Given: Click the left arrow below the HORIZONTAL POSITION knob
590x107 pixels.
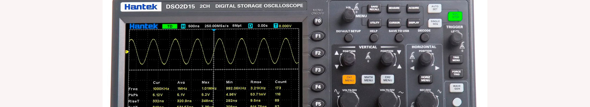Looking at the screenshot, I should click(412, 68).
